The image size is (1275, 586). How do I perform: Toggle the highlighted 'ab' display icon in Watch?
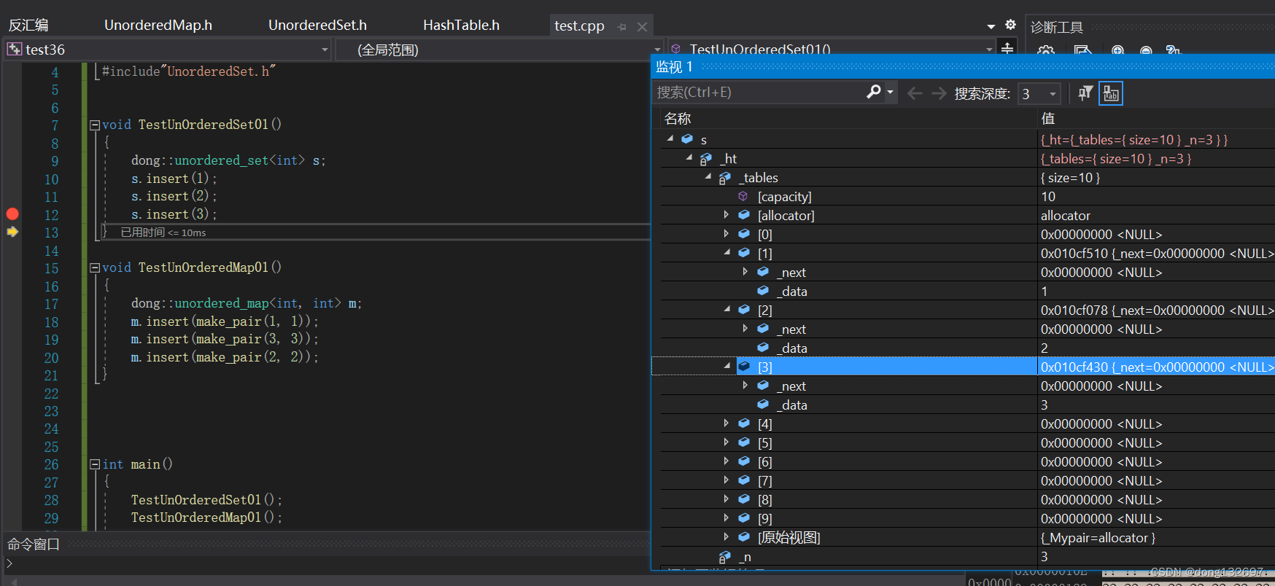[x=1110, y=93]
